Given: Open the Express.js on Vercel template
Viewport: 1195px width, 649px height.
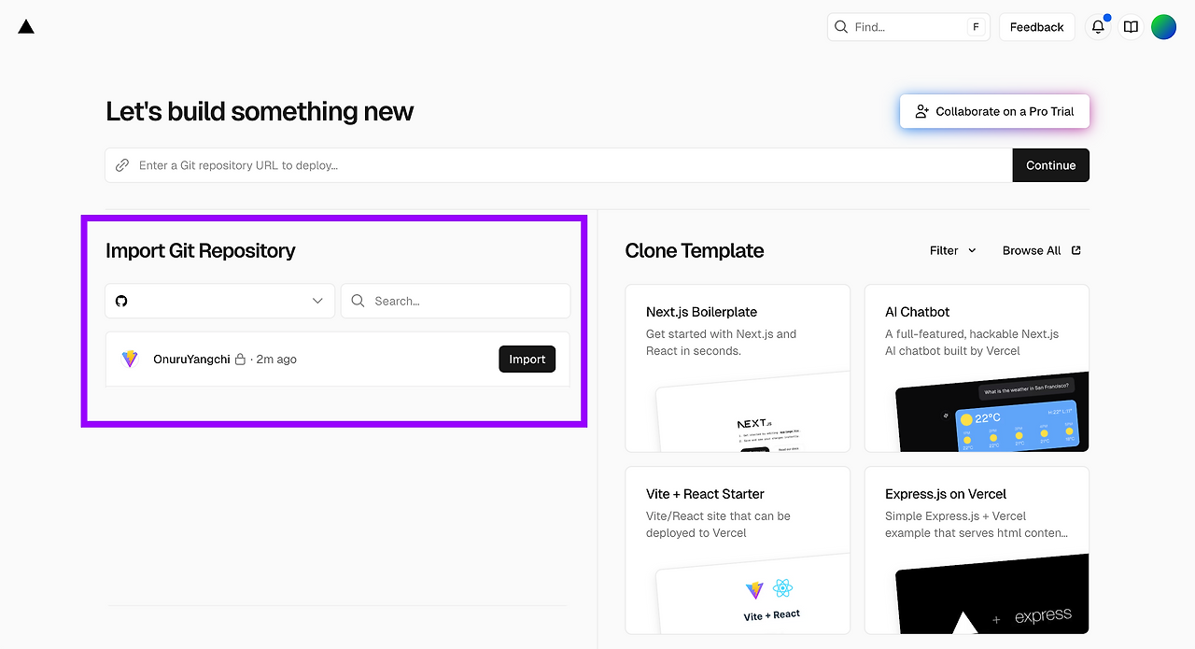Looking at the screenshot, I should pyautogui.click(x=977, y=550).
